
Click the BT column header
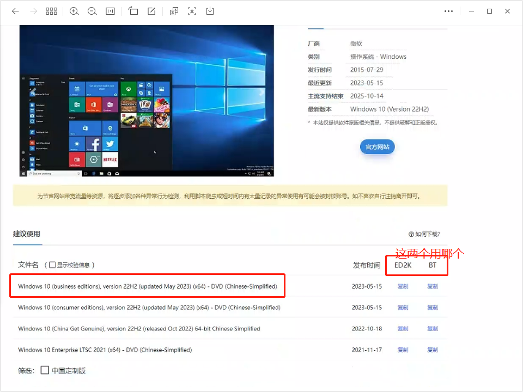(433, 265)
